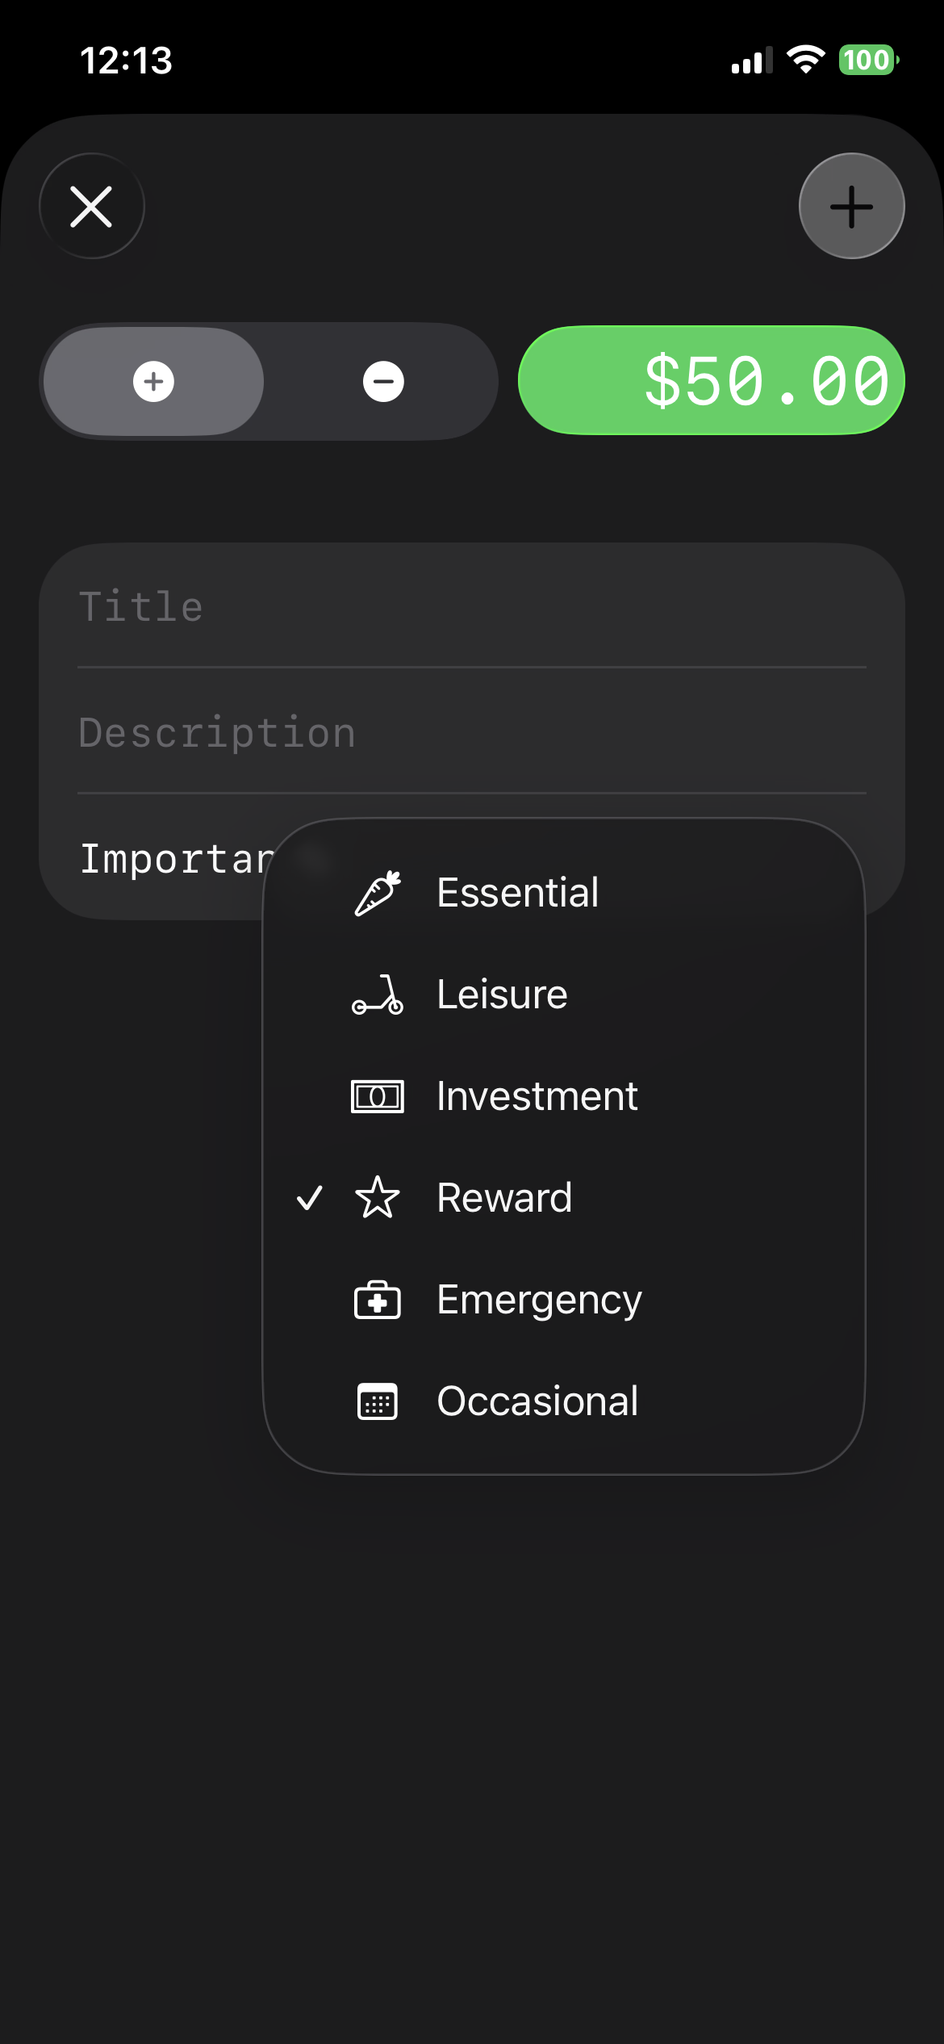This screenshot has width=944, height=2044.
Task: Dismiss the sheet with the X button
Action: click(x=92, y=207)
